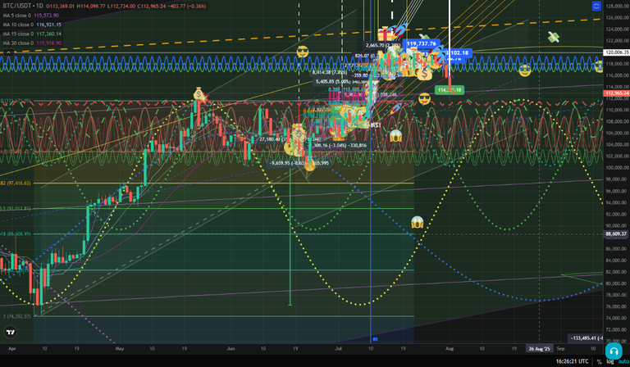
Task: Click the blue 119,737.76 price label
Action: 421,43
